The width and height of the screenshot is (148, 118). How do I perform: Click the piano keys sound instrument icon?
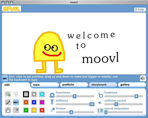click(x=100, y=111)
